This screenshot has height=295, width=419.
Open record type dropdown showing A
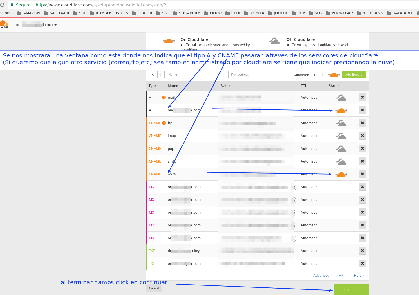[x=156, y=75]
